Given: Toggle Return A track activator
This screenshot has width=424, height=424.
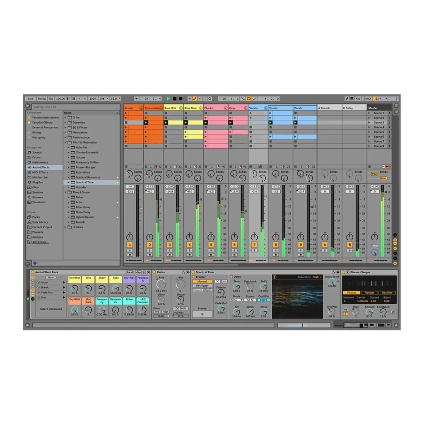Looking at the screenshot, I should coord(325,245).
